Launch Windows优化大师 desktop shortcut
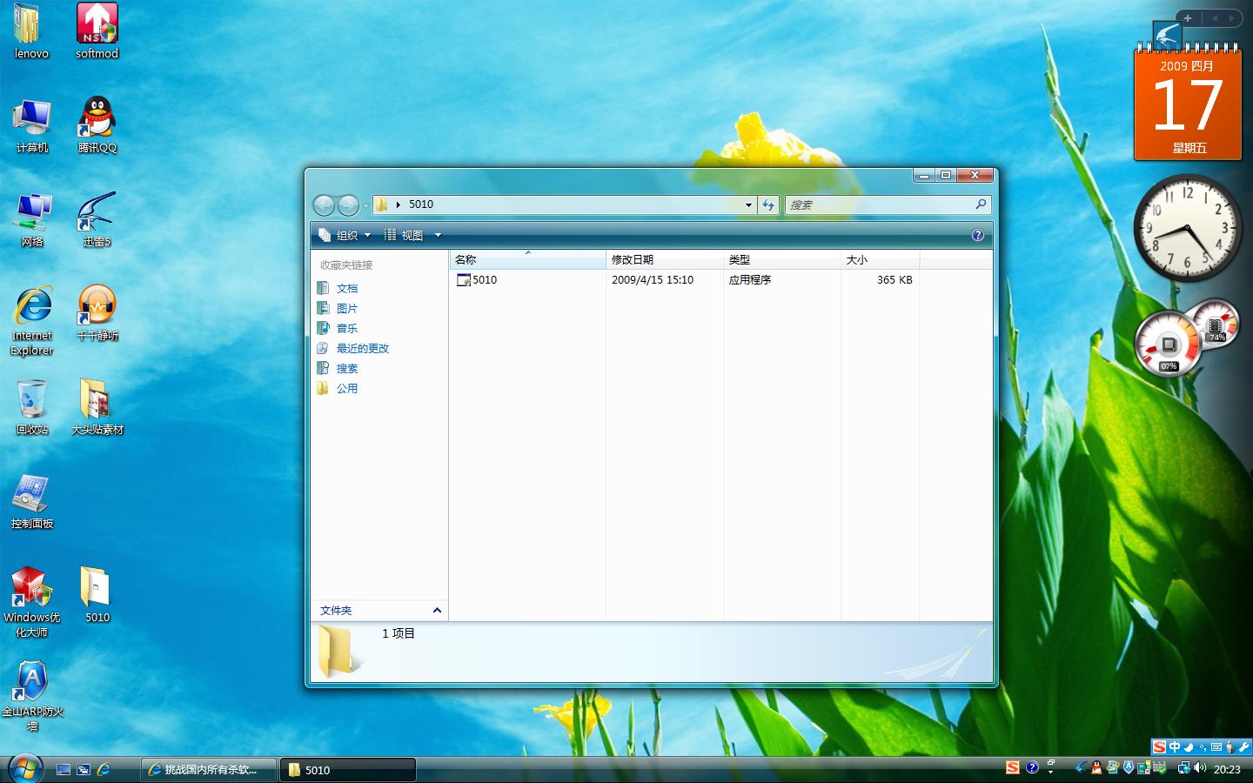This screenshot has width=1253, height=783. (32, 602)
